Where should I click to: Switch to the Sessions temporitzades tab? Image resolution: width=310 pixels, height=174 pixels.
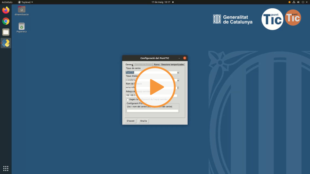click(x=172, y=65)
